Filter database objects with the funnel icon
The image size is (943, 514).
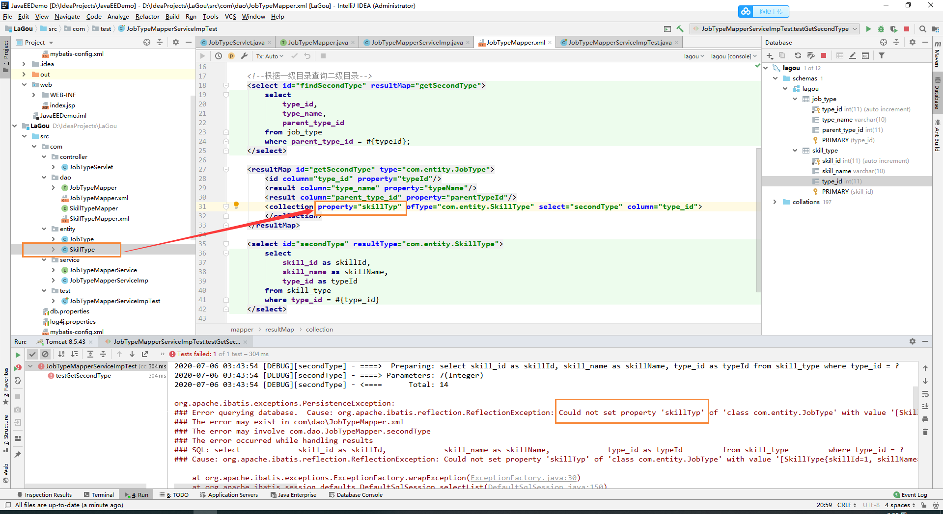883,55
